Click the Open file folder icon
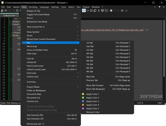The width and height of the screenshot is (166, 126). pos(6,10)
